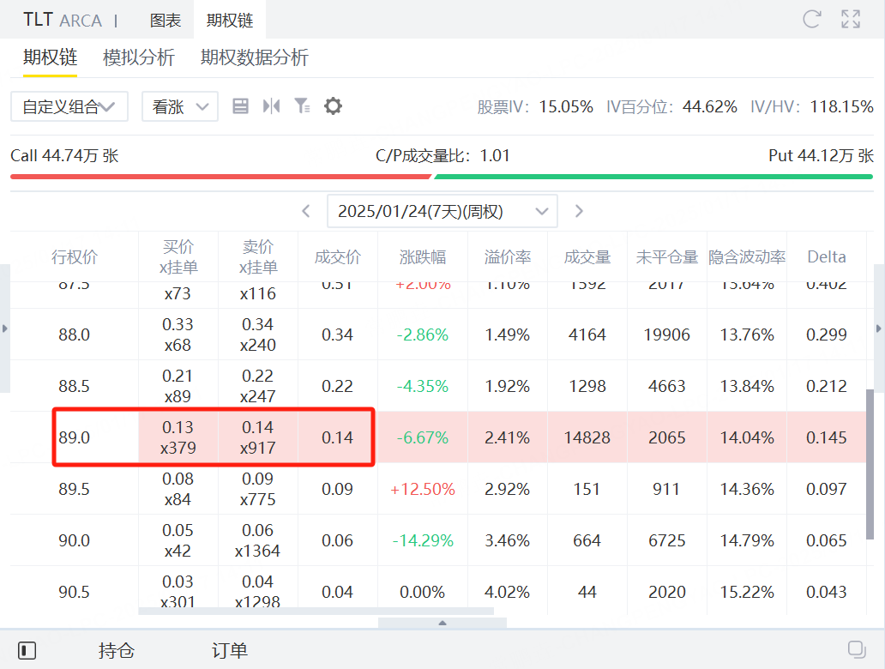The width and height of the screenshot is (885, 669).
Task: Click bid price 0.33 x68
Action: [178, 334]
